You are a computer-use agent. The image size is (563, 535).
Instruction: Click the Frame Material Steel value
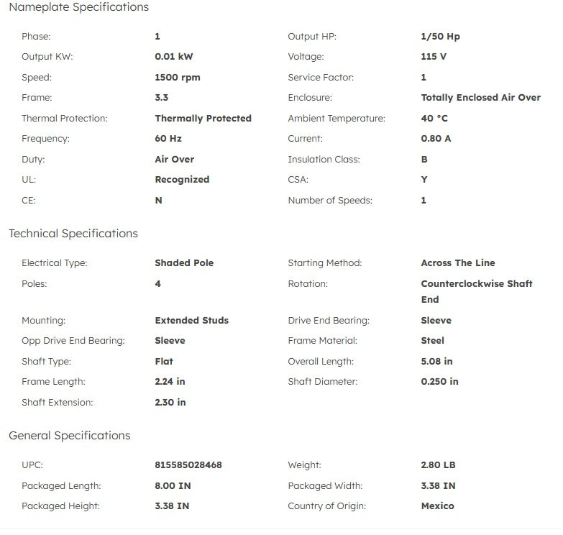432,341
